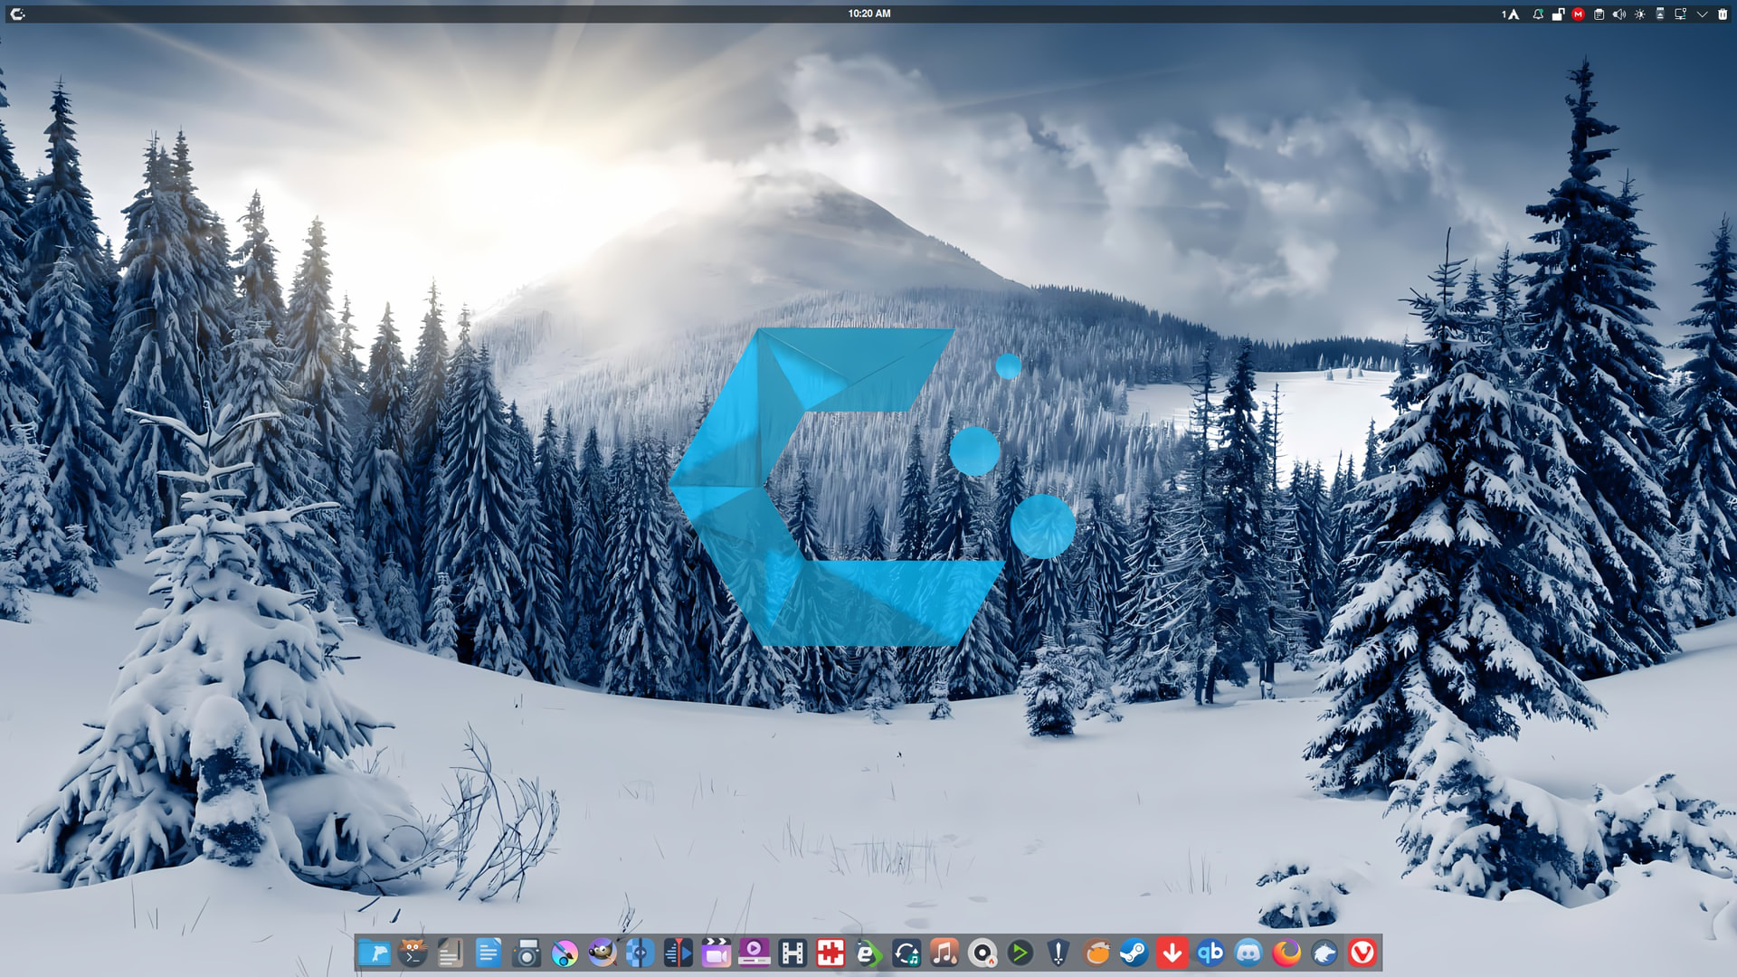Open Steam from the dock
Viewport: 1737px width, 977px height.
coord(1134,953)
